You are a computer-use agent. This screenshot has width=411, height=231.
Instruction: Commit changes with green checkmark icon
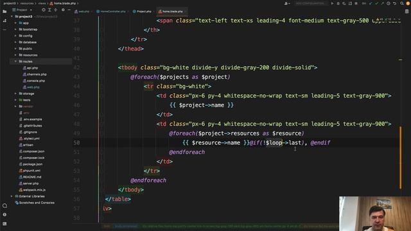click(x=376, y=3)
